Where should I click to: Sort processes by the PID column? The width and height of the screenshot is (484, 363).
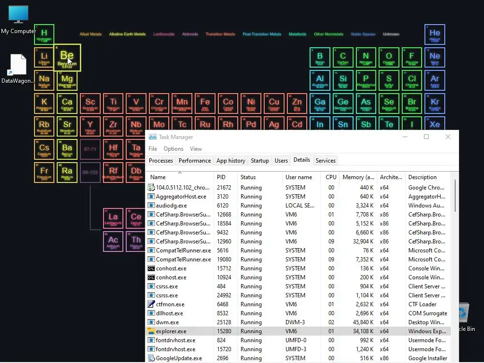coord(225,177)
